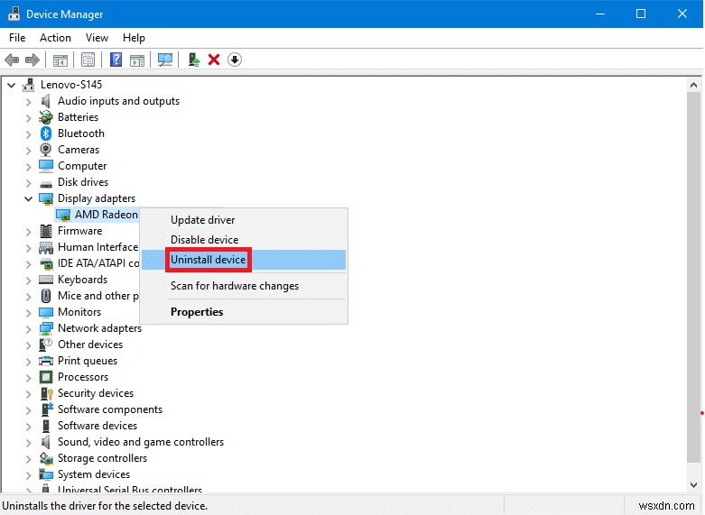Viewport: 705px width, 515px height.
Task: Select the IDE ATA/ATAPI controllers row
Action: (x=98, y=263)
